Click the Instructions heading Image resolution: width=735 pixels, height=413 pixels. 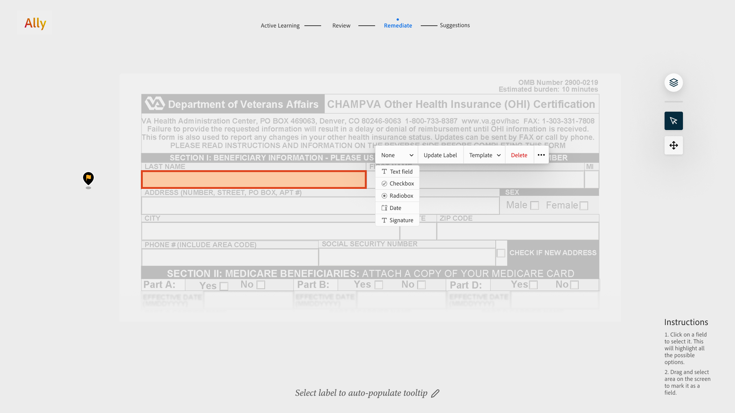[x=686, y=322]
